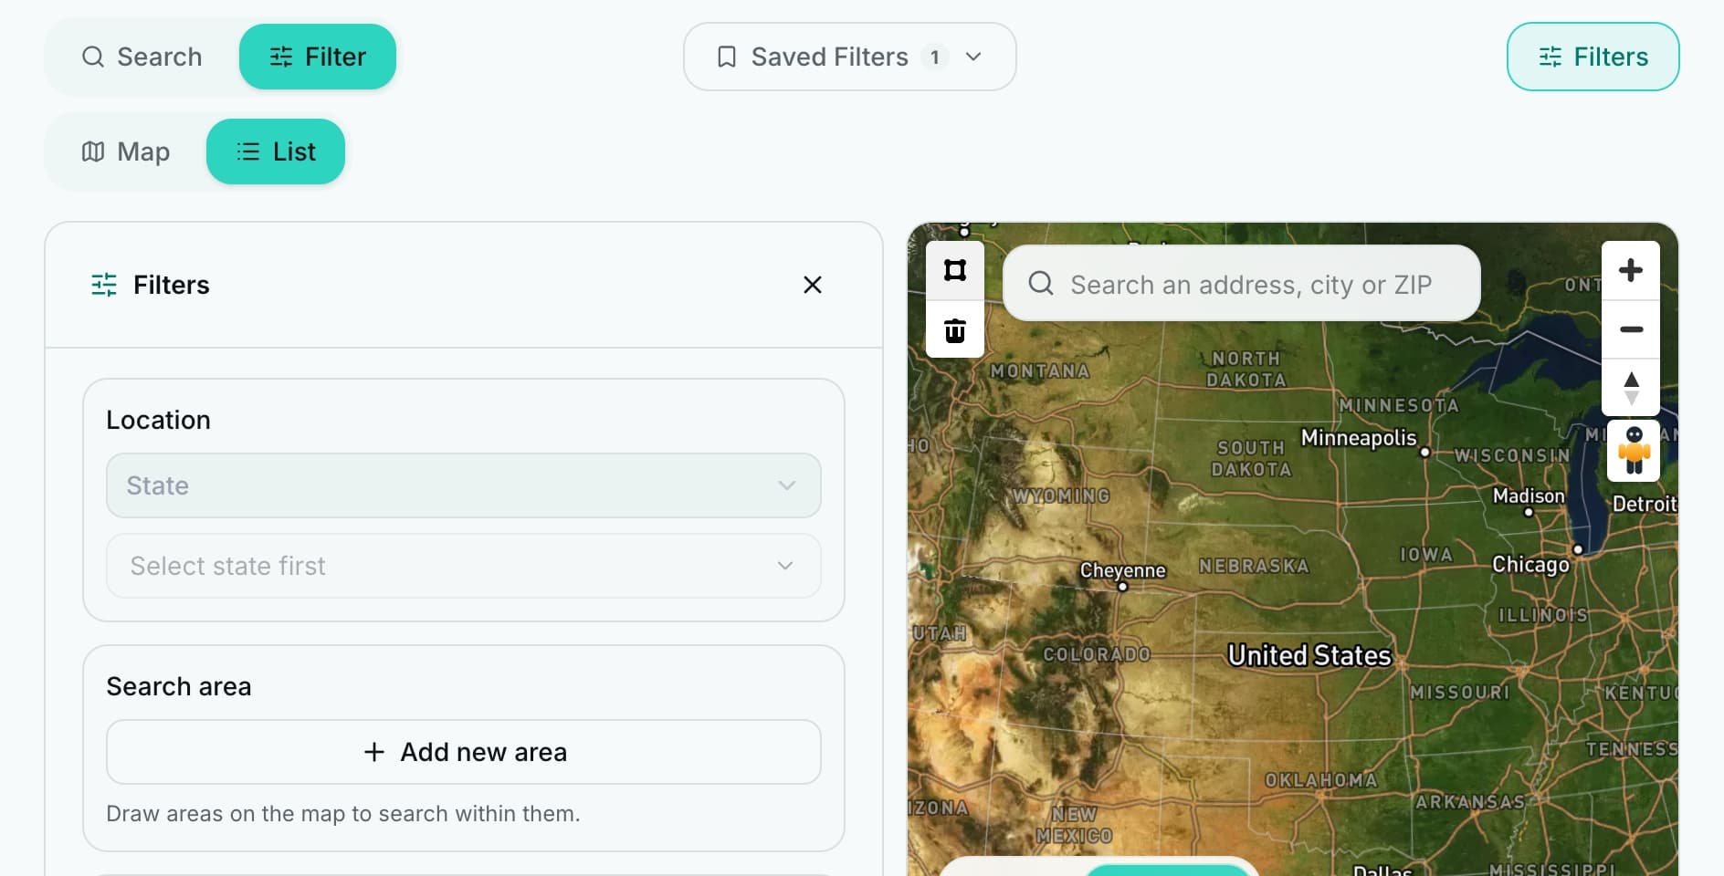Image resolution: width=1724 pixels, height=876 pixels.
Task: Reset map compass bearing
Action: 1631,388
